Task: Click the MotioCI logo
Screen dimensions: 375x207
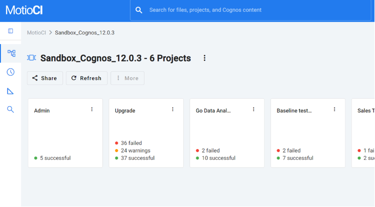Action: [24, 10]
